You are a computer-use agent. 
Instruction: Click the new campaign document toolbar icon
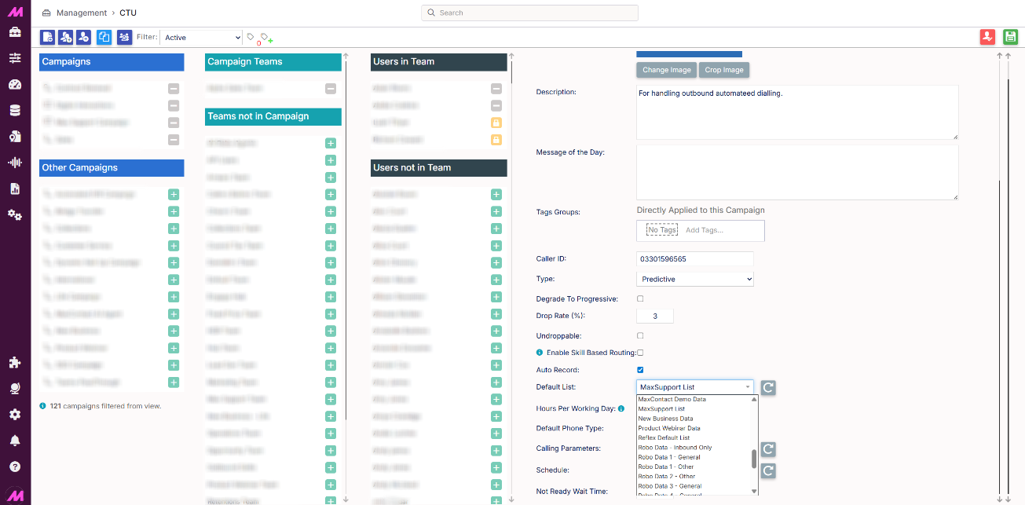pyautogui.click(x=48, y=37)
